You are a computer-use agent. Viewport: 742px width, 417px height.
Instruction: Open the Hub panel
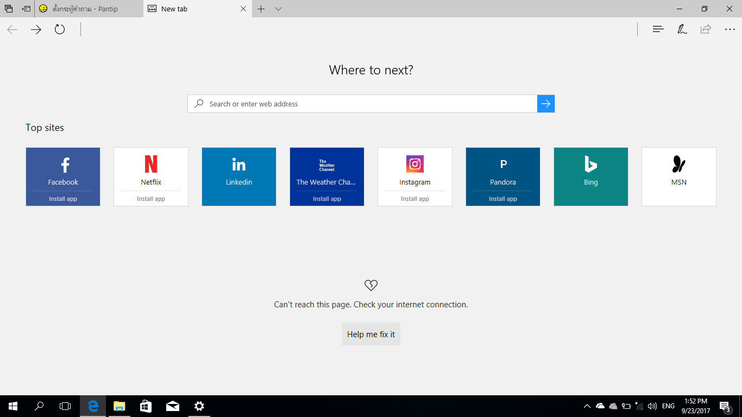tap(658, 29)
